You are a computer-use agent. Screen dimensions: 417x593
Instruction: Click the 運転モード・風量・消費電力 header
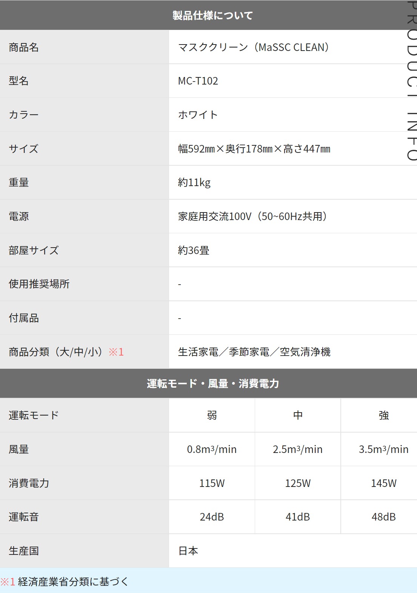(213, 384)
